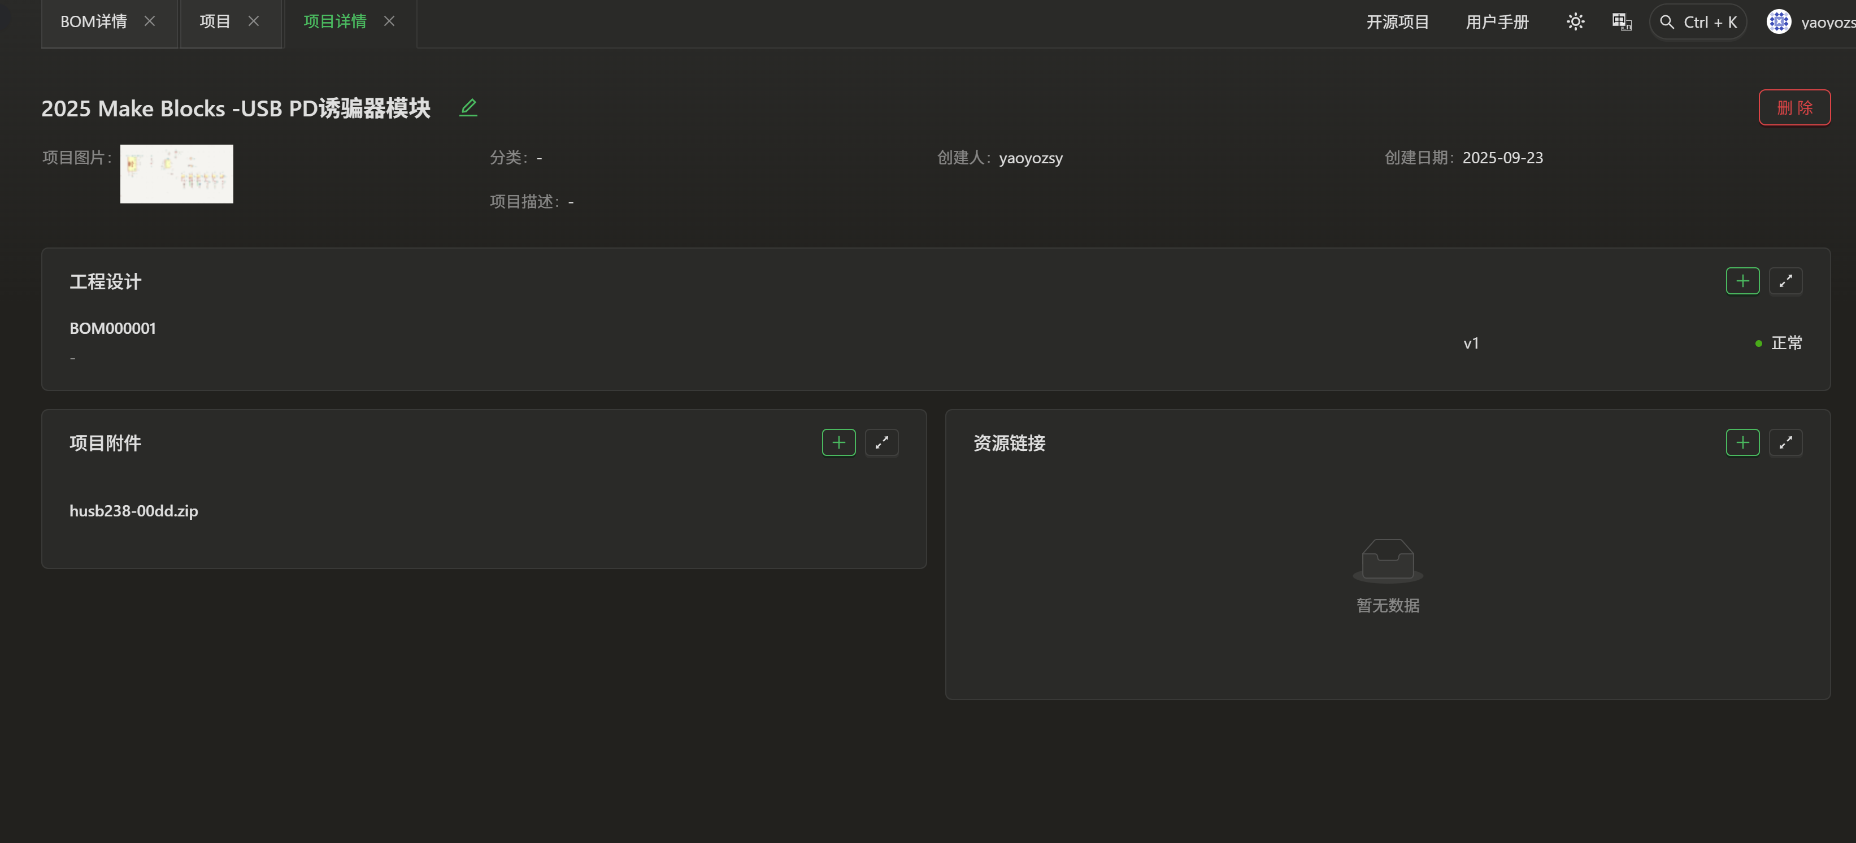Expand the 工程设计 panel to fullscreen
The image size is (1856, 843).
(1785, 281)
